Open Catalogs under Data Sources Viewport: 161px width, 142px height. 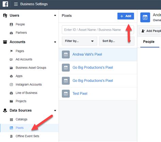(x=21, y=119)
